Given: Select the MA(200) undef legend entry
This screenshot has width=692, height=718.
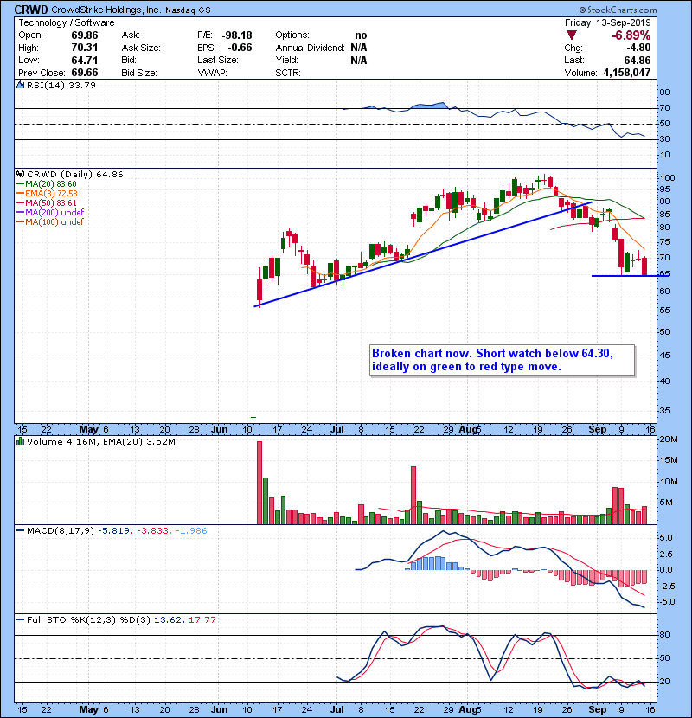Looking at the screenshot, I should coord(50,212).
